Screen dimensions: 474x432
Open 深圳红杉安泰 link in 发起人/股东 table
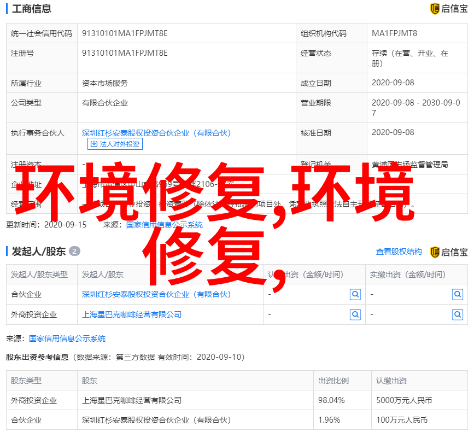[156, 294]
